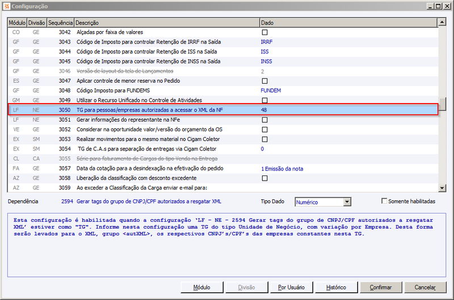Close the Configuração window
454x300 pixels.
point(447,6)
